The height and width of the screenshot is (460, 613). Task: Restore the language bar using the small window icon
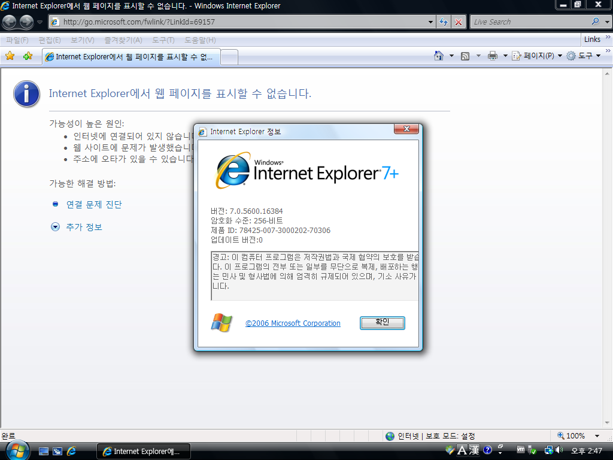pyautogui.click(x=500, y=446)
